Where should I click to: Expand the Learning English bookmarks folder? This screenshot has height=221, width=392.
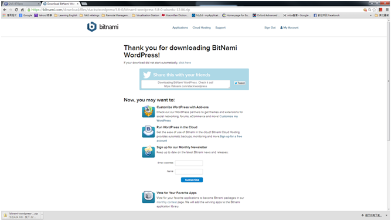coord(66,15)
